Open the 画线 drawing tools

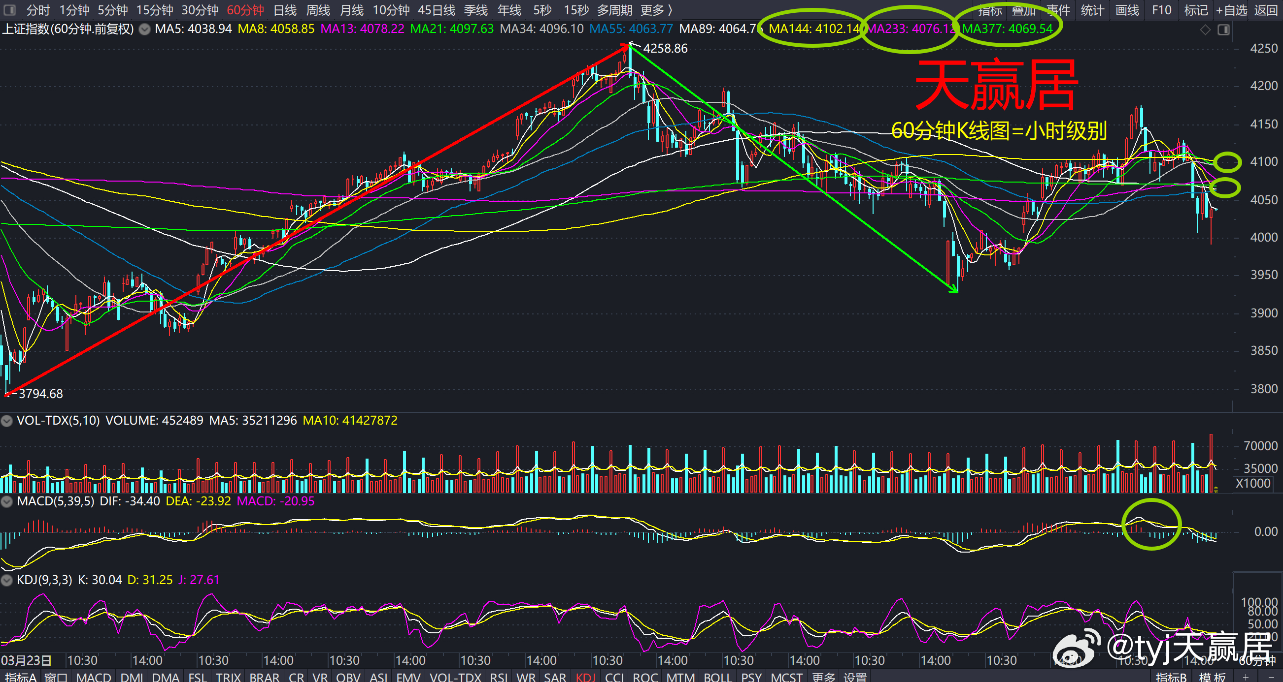(1127, 10)
